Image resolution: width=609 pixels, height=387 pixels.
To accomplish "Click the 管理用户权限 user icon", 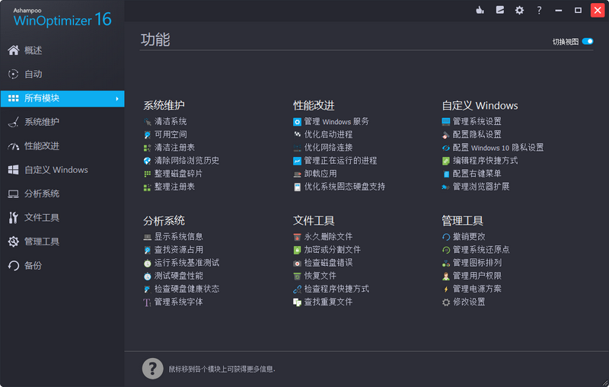I will pyautogui.click(x=446, y=276).
